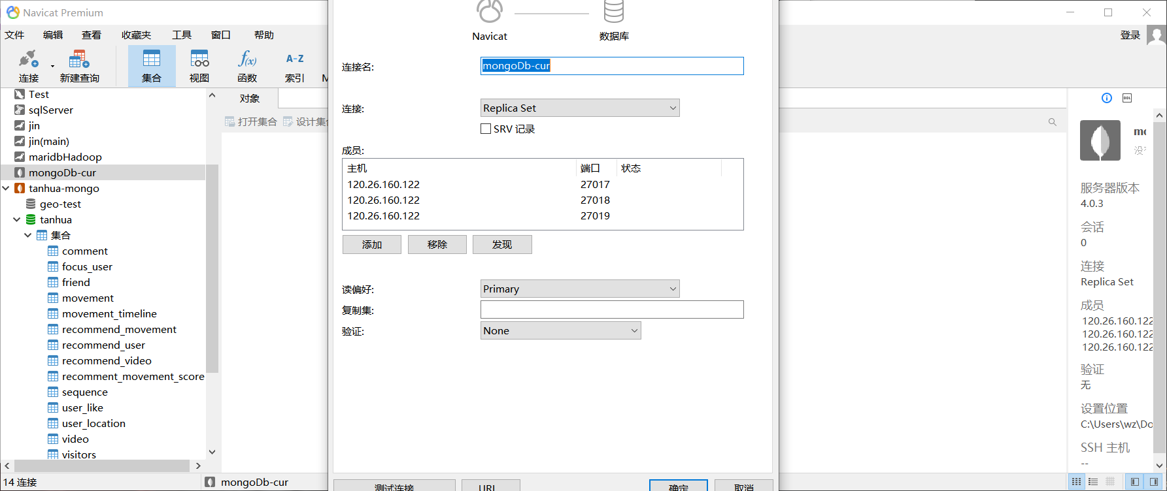Click the 发现 button under members list
This screenshot has height=491, width=1167.
502,244
